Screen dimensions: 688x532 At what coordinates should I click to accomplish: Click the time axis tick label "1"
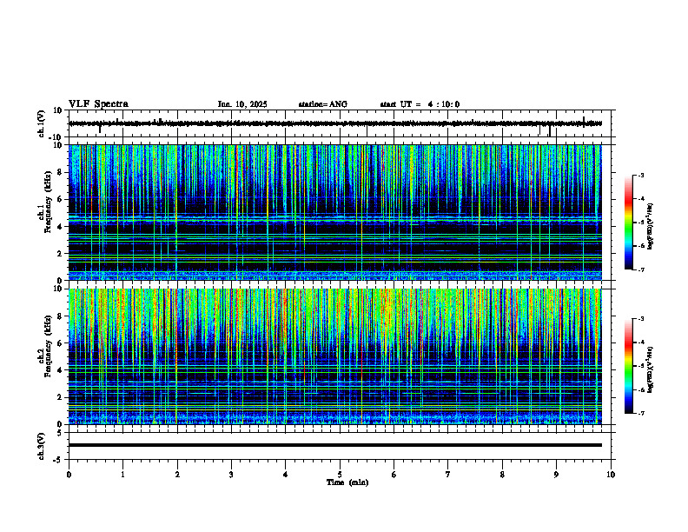click(122, 475)
